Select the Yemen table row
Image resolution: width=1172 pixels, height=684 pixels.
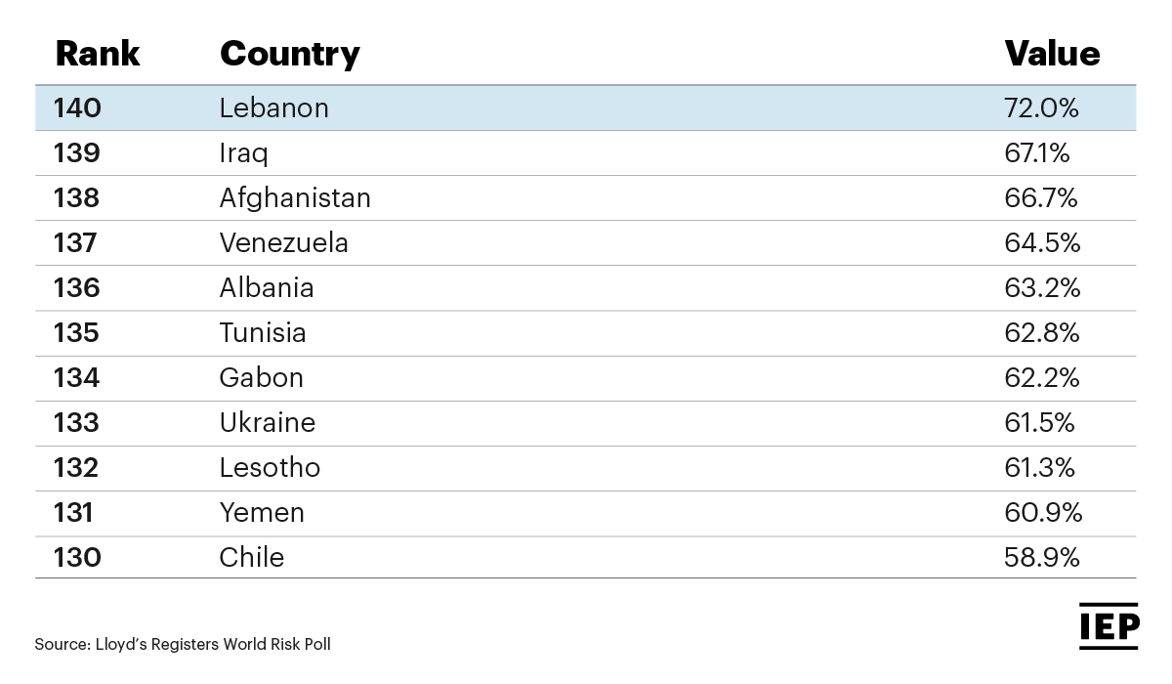tap(586, 513)
